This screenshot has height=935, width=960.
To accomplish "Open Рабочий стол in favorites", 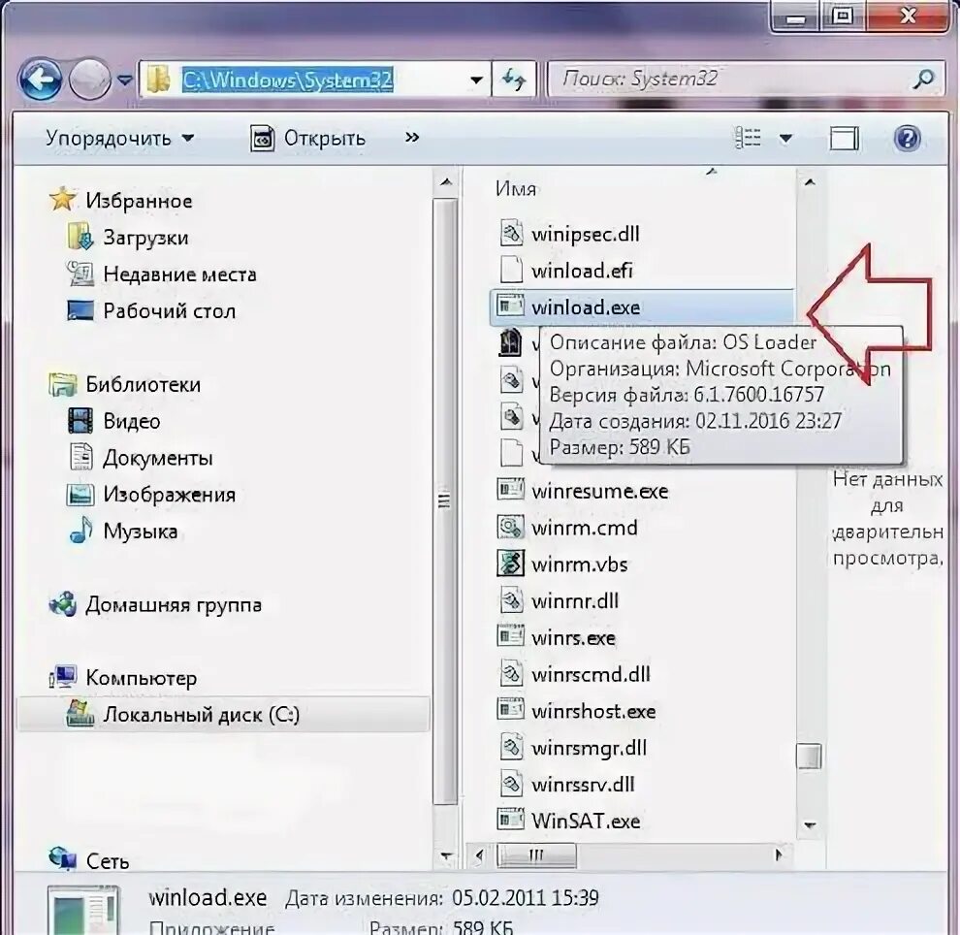I will pos(169,311).
